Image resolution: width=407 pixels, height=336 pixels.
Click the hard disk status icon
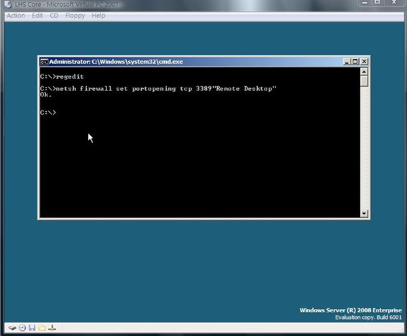point(12,328)
